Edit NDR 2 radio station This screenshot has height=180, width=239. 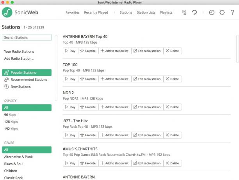[x=147, y=107]
